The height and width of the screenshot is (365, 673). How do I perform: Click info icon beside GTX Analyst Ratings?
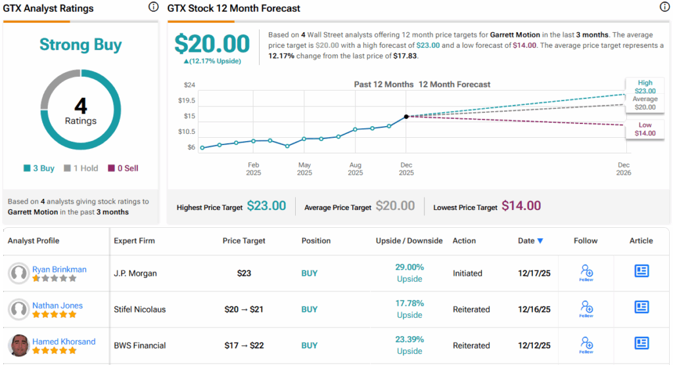point(153,7)
